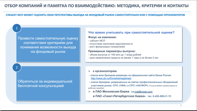Click the heading 'Что важно учитывать при самостоятельной оценке?'
Viewport: 197px width, 111px height.
click(131, 33)
